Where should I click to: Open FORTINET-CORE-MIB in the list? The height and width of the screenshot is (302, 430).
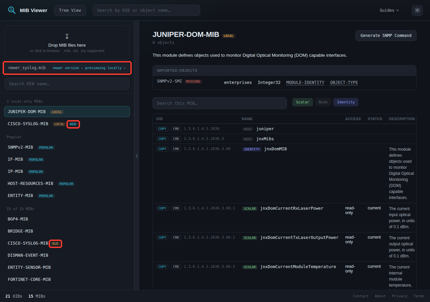coord(67,280)
